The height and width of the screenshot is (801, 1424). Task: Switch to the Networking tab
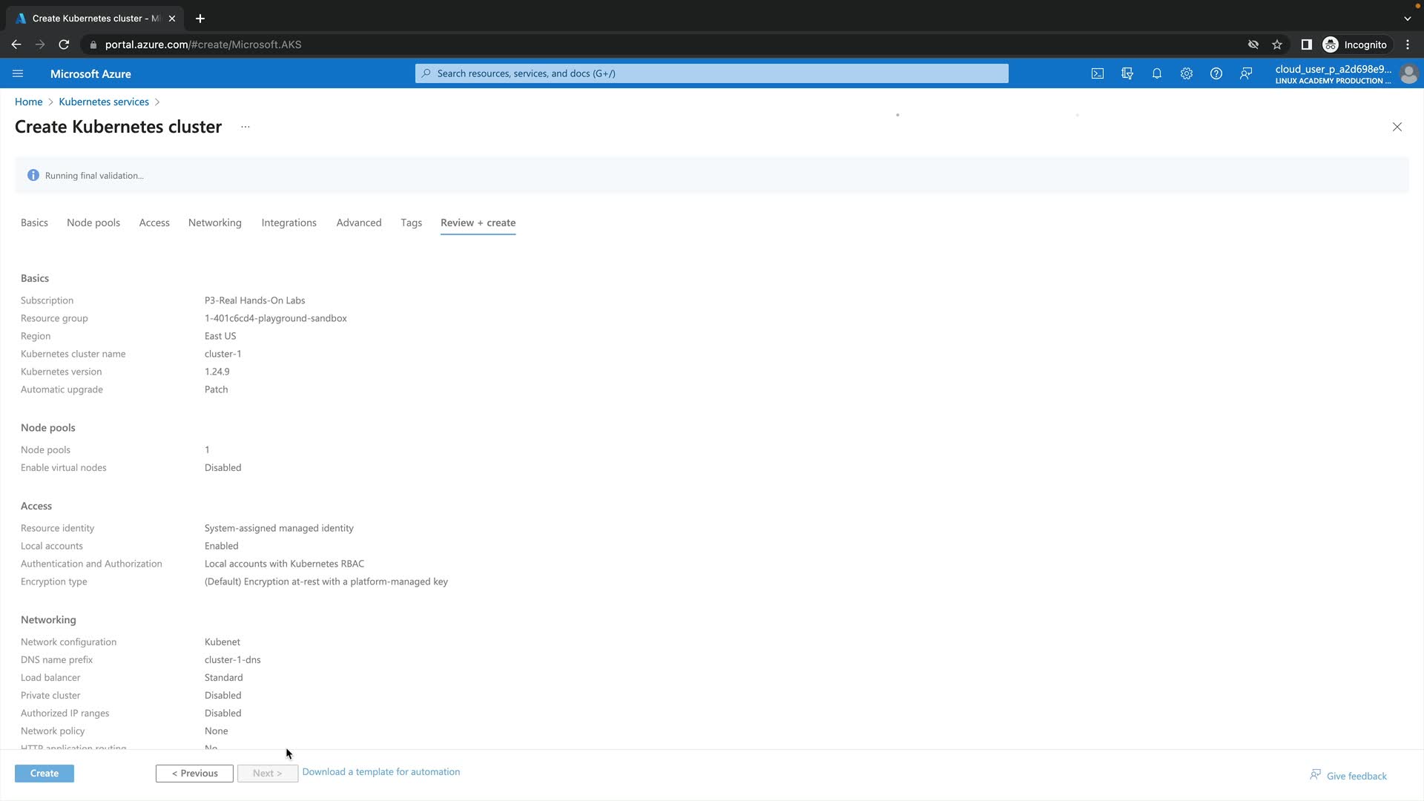point(214,222)
